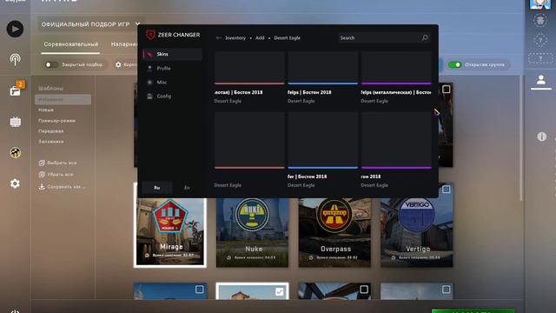Click the Desert Eagle breadcrumb
This screenshot has height=313, width=556.
click(287, 38)
